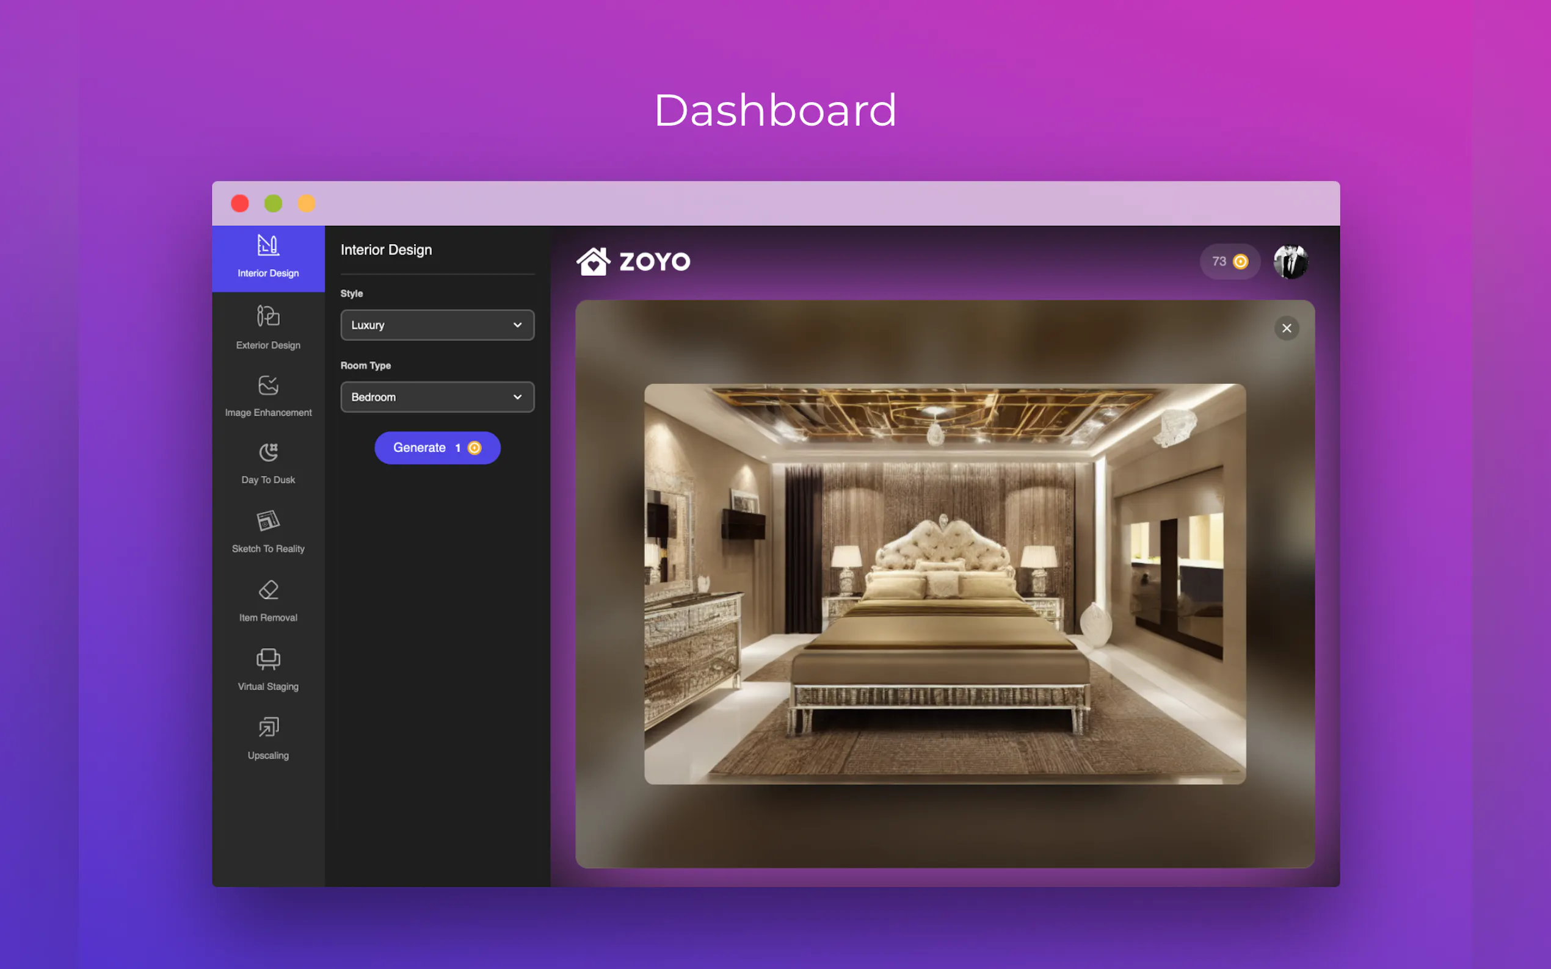Close the generated bedroom image preview
This screenshot has height=969, width=1551.
(x=1286, y=328)
